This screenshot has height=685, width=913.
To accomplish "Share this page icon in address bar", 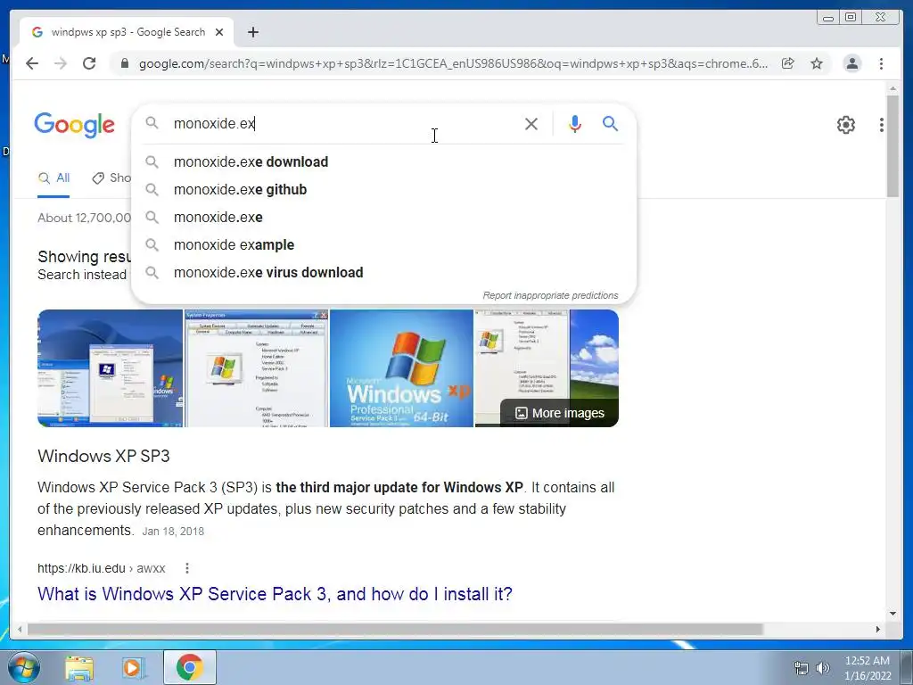I will coord(788,63).
